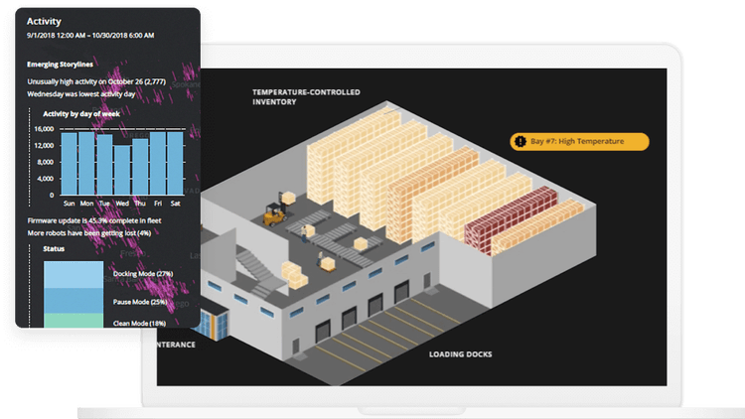Click the Activity panel title

point(43,20)
